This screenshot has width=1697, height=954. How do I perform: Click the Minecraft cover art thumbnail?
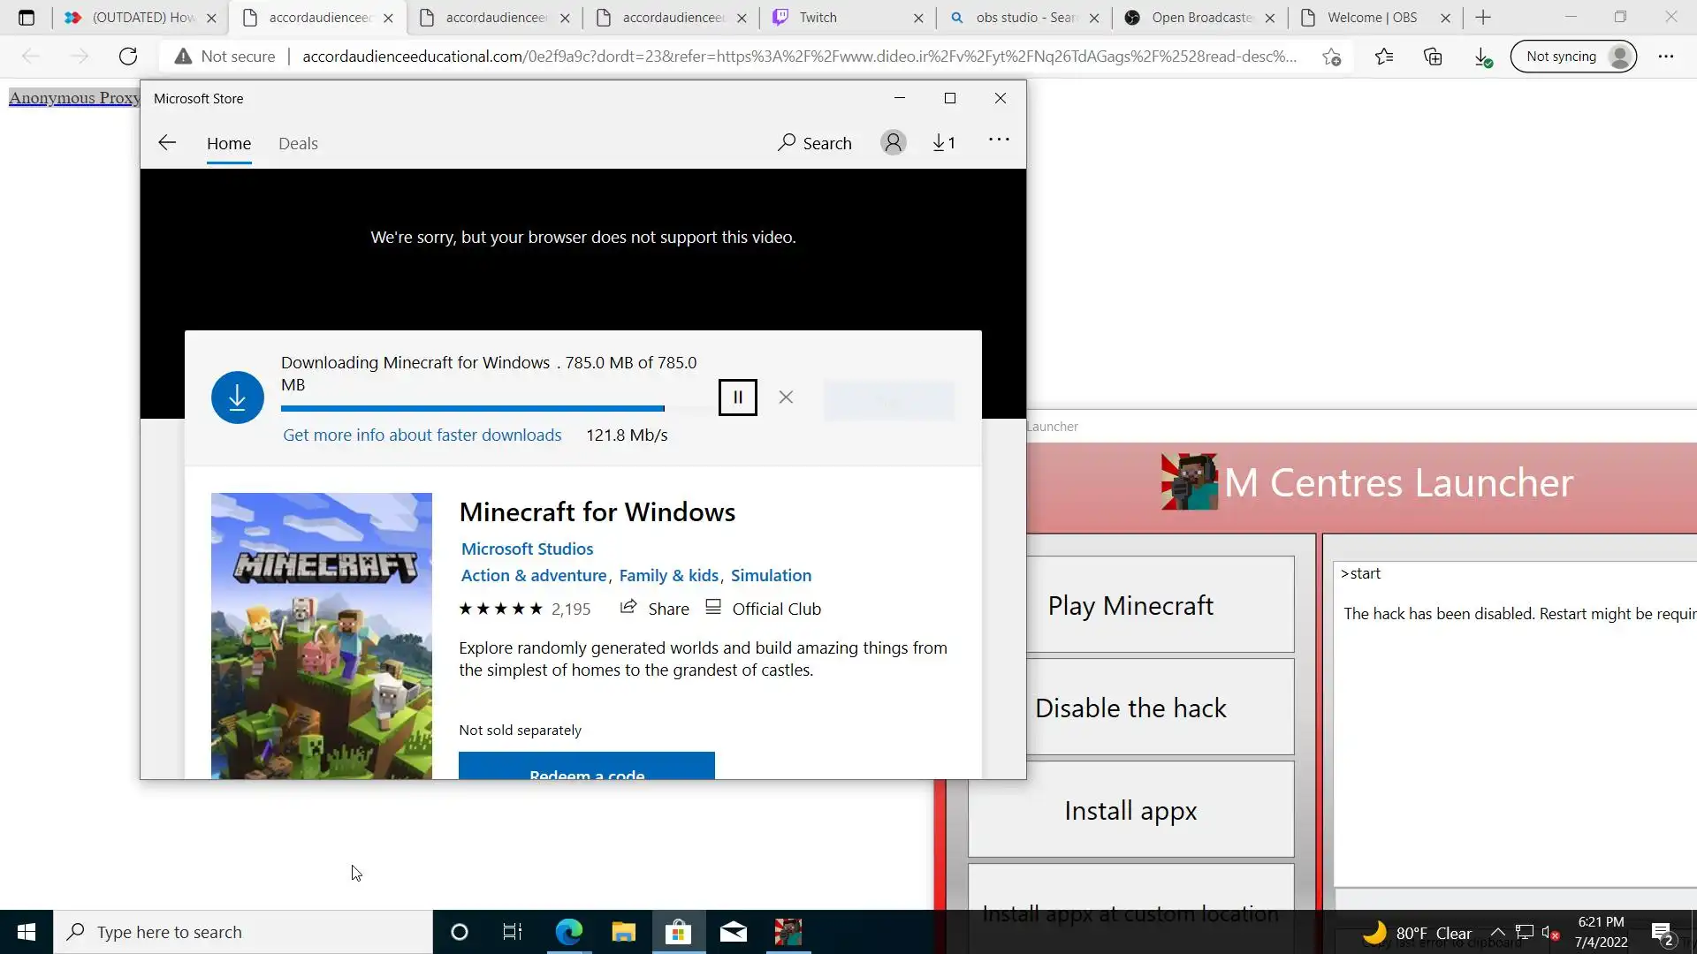(322, 634)
